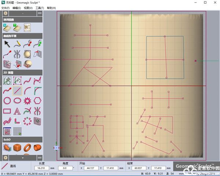Select the project shape onto plane icon
This screenshot has width=220, height=176.
pyautogui.click(x=38, y=54)
